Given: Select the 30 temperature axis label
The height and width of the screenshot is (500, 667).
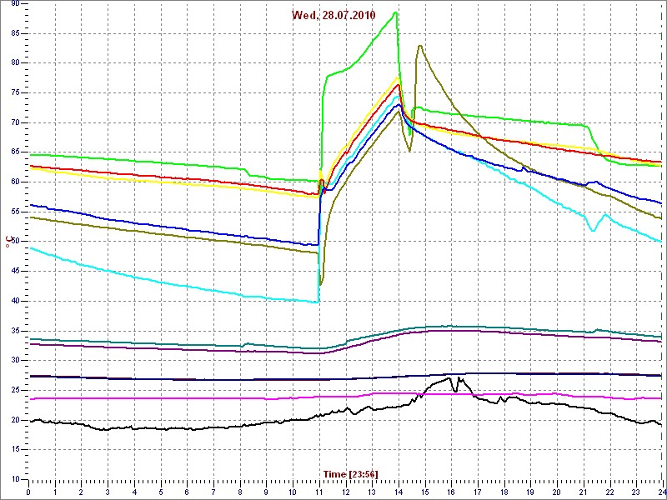Looking at the screenshot, I should (15, 361).
